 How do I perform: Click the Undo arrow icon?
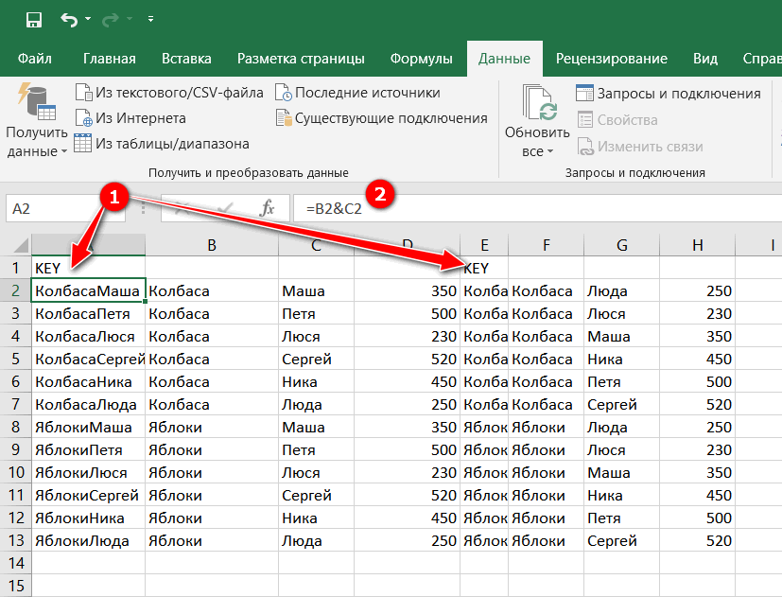pyautogui.click(x=69, y=20)
